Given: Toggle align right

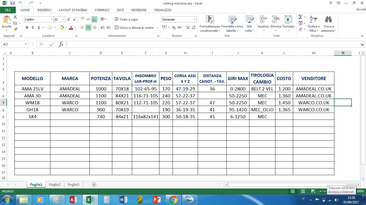Looking at the screenshot, I should tap(94, 27).
